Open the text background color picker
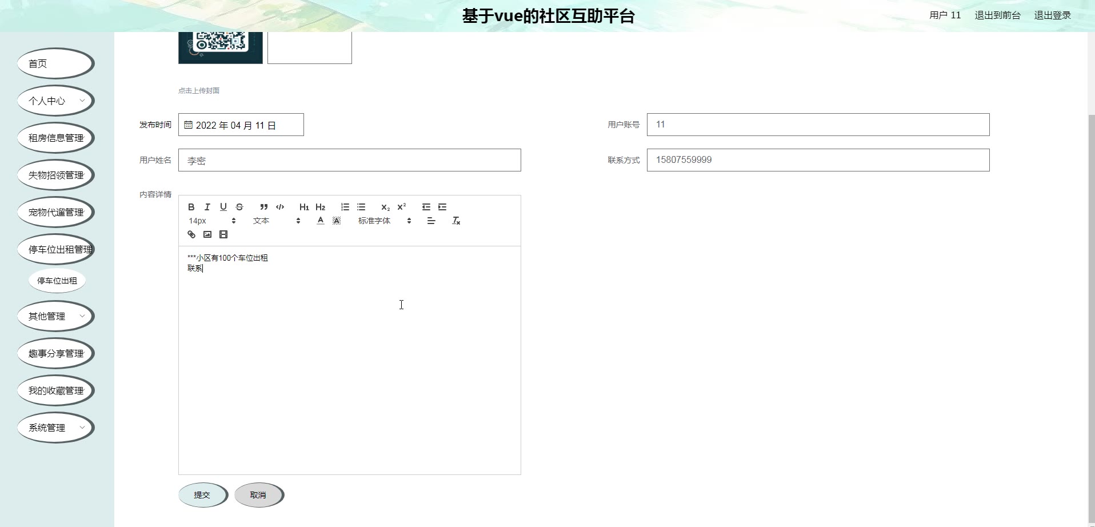This screenshot has width=1095, height=527. [337, 221]
